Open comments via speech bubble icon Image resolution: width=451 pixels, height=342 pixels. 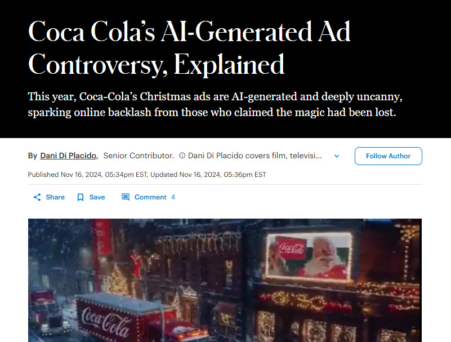pos(126,197)
